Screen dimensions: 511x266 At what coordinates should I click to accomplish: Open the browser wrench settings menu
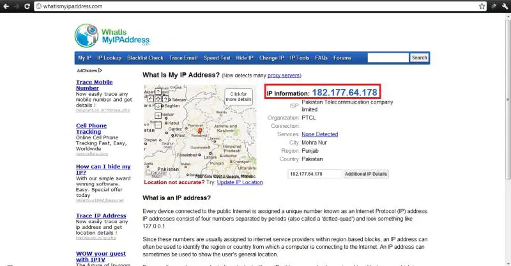pos(505,6)
